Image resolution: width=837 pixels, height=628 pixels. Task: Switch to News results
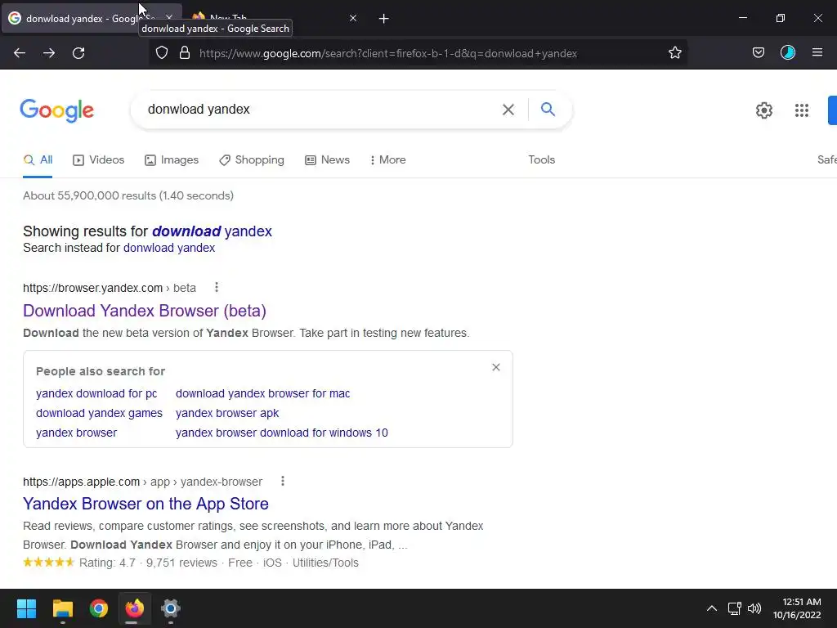click(327, 159)
